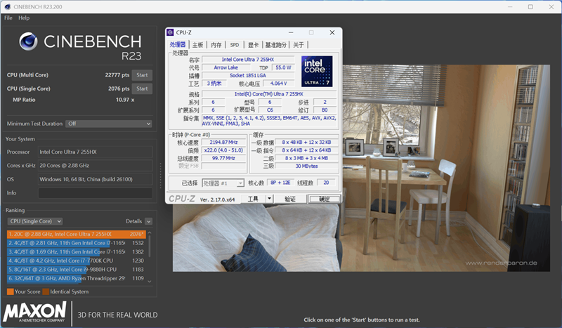Image resolution: width=562 pixels, height=328 pixels.
Task: Click the Identical System legend swatch
Action: pyautogui.click(x=46, y=291)
